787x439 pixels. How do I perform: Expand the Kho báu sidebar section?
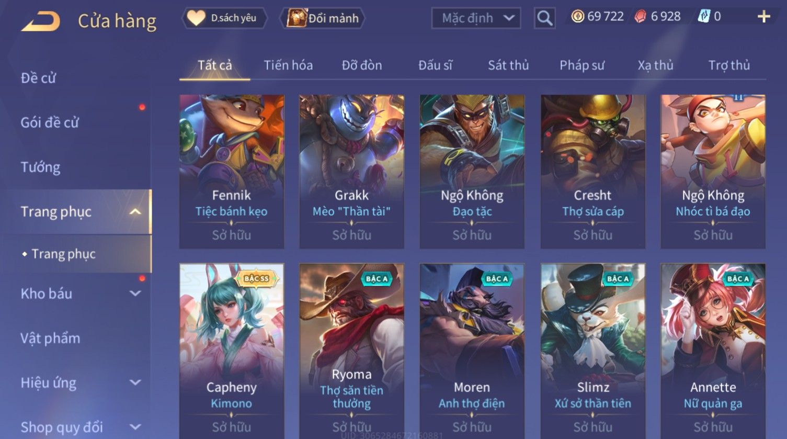pyautogui.click(x=135, y=294)
